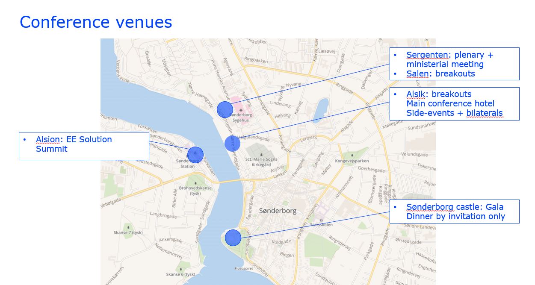Image resolution: width=535 pixels, height=285 pixels.
Task: Select the Skanse 7 (tysk) map icon
Action: click(x=128, y=227)
